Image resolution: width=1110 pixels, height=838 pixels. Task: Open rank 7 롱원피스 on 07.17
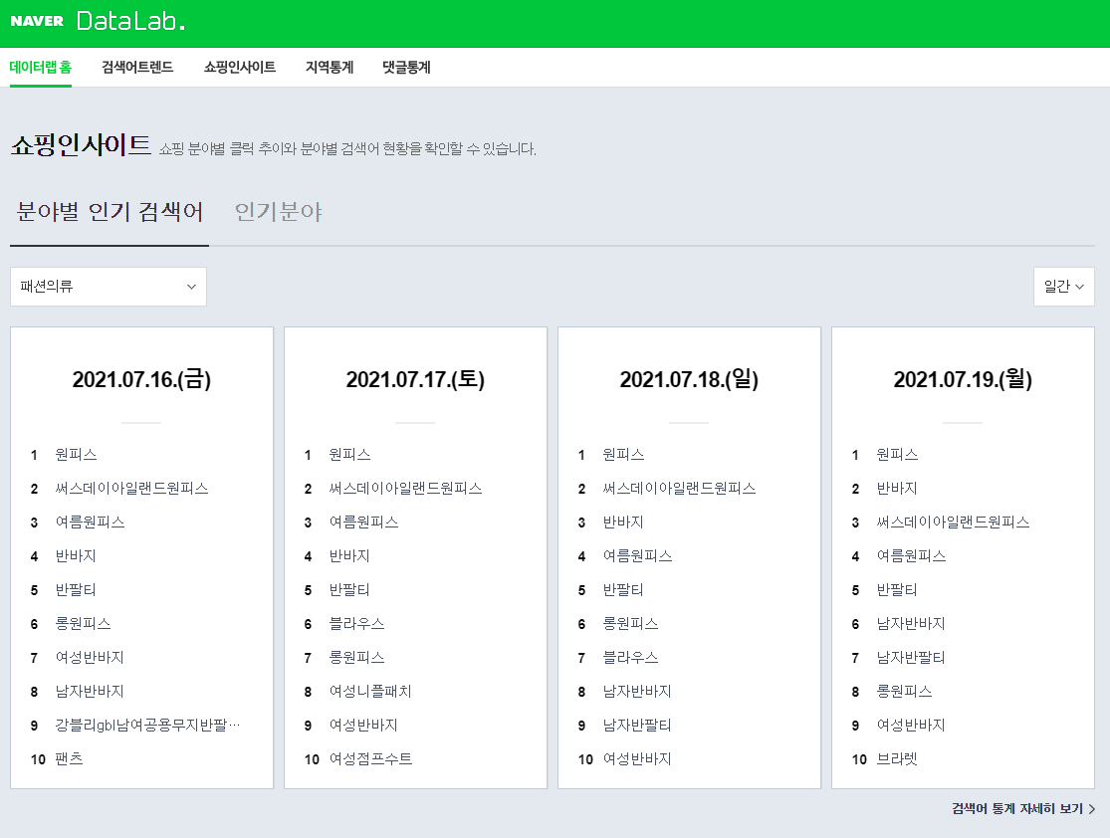tap(356, 658)
